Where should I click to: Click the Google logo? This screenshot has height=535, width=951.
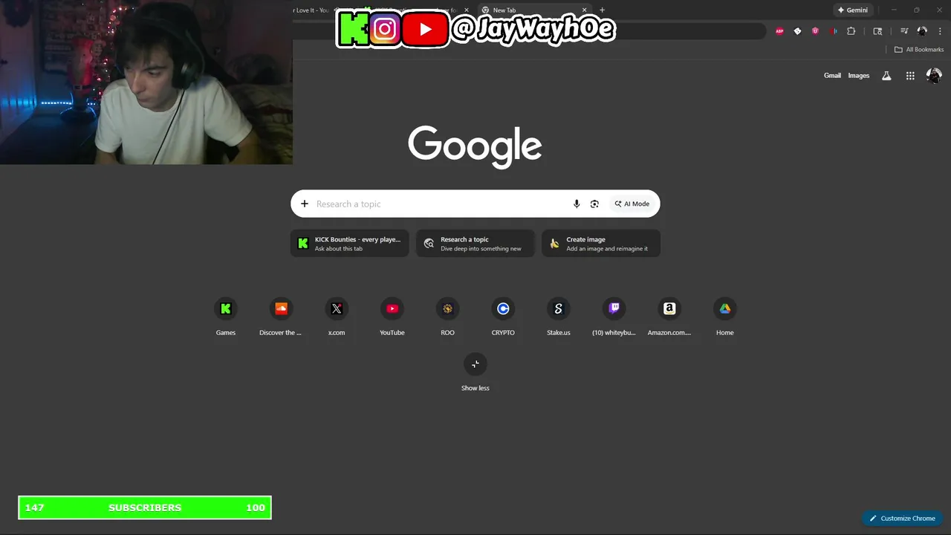[475, 146]
